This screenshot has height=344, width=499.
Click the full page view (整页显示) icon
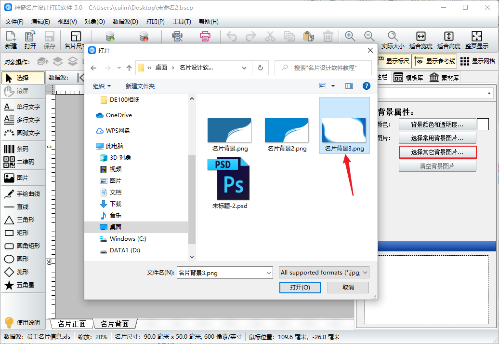coord(476,40)
